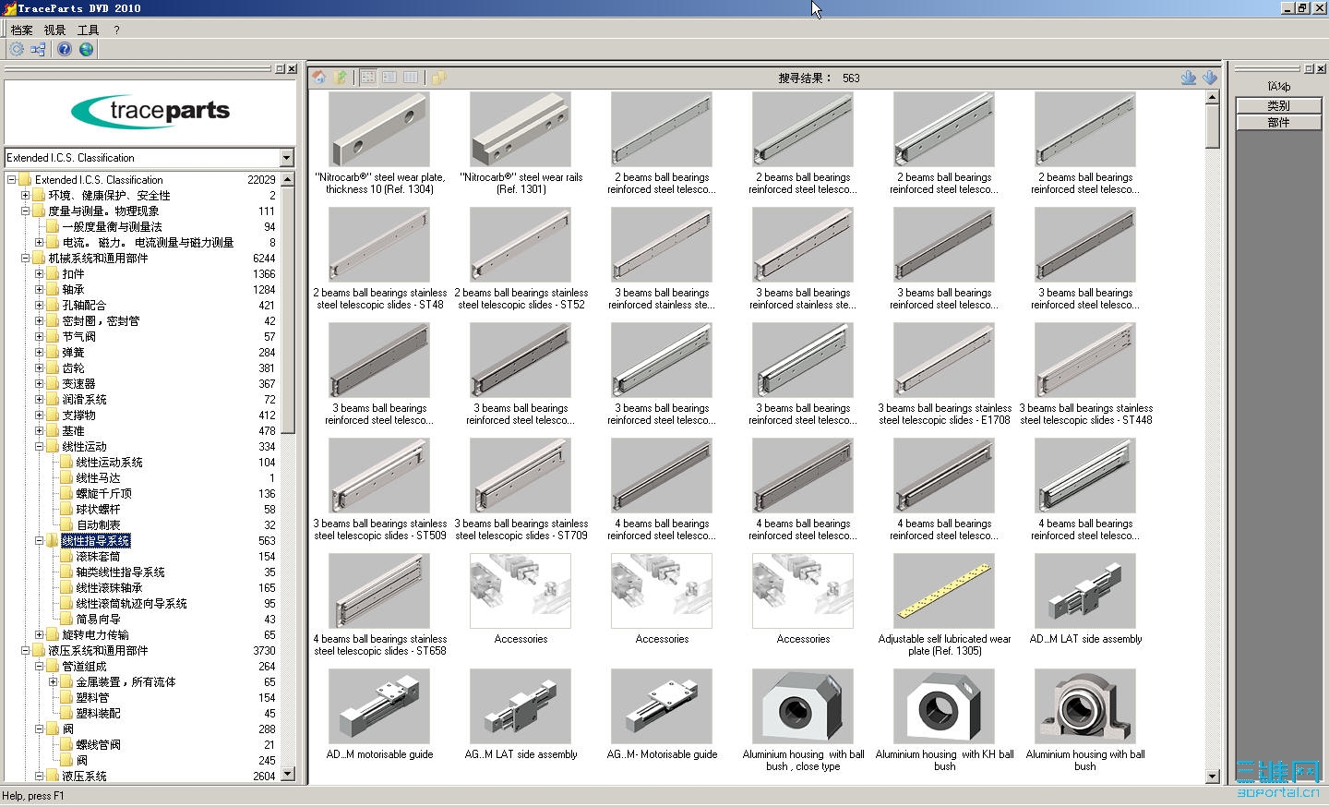Screen dimensions: 1329x807
Task: Expand the 齿轮 tree node
Action: 40,368
